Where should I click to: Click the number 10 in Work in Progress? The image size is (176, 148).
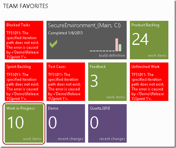click(16, 122)
